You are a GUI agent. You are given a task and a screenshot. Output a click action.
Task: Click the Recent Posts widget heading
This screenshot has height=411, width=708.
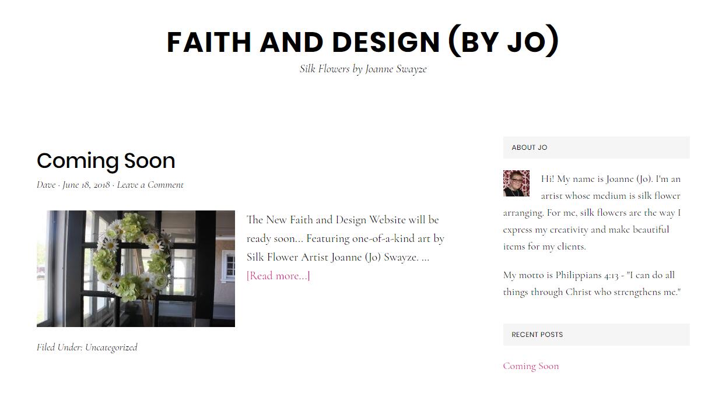click(x=537, y=335)
